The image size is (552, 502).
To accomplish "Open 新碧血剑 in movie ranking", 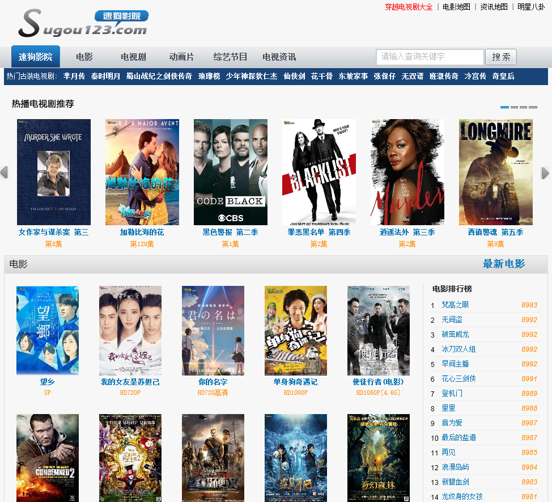I will [455, 482].
